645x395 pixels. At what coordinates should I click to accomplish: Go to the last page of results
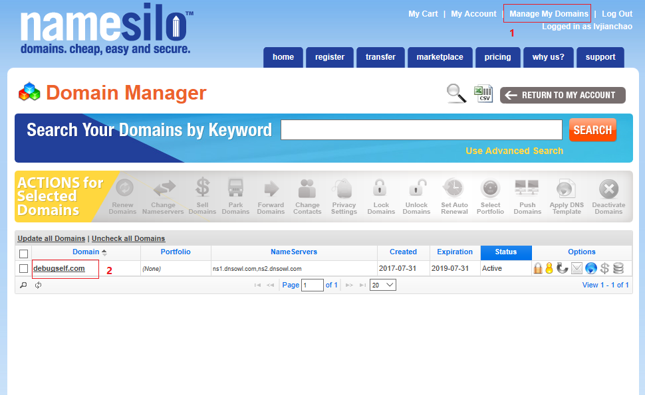[x=362, y=285]
